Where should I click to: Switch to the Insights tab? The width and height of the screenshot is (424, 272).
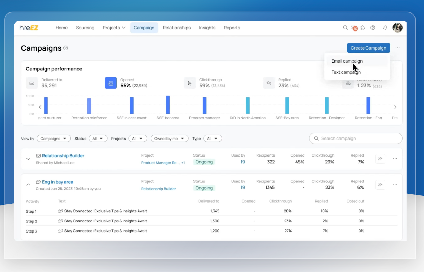207,28
